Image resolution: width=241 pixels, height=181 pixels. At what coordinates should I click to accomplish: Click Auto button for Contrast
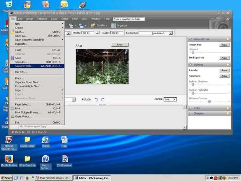pyautogui.click(x=224, y=76)
